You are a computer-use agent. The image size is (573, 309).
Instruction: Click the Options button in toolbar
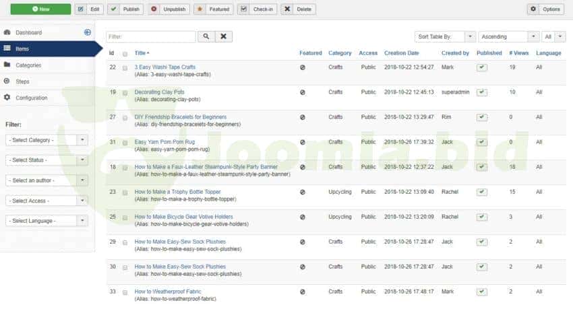(545, 9)
